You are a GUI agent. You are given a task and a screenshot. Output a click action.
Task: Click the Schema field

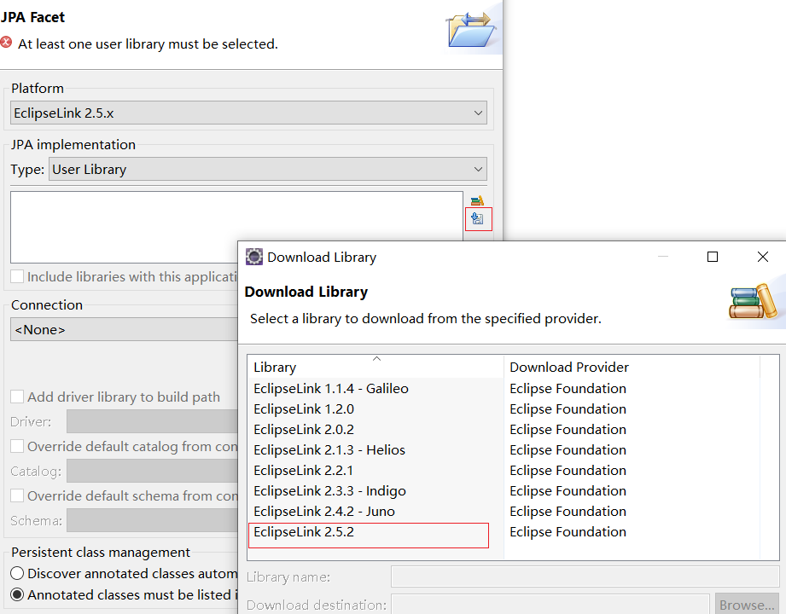(x=152, y=520)
